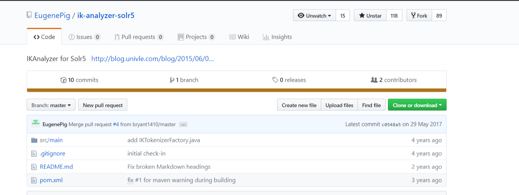Open the ik-analyzer-solr5 repository link
The image size is (519, 195).
click(106, 15)
